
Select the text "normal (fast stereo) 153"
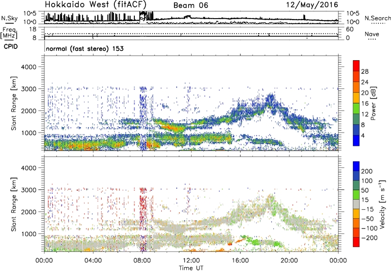pos(85,48)
